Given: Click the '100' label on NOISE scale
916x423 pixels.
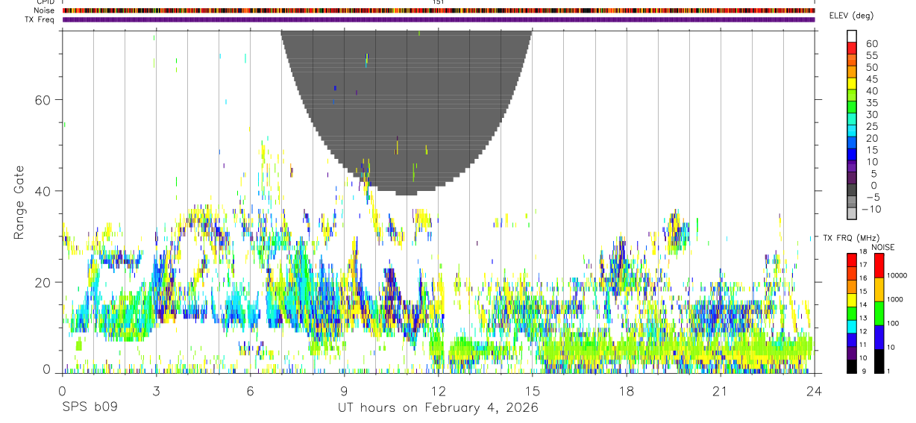Looking at the screenshot, I should coord(893,323).
